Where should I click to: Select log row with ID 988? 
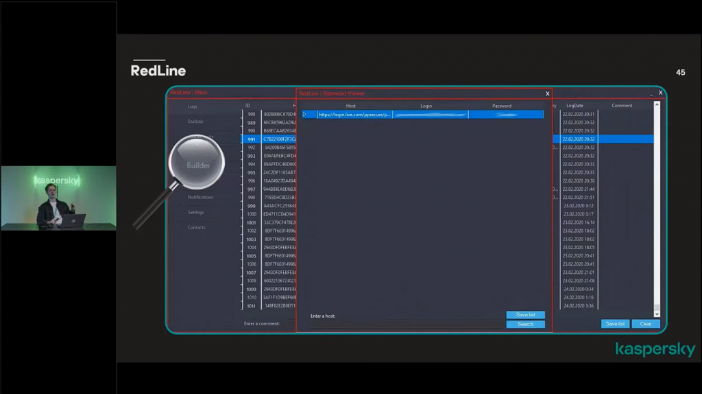point(251,115)
